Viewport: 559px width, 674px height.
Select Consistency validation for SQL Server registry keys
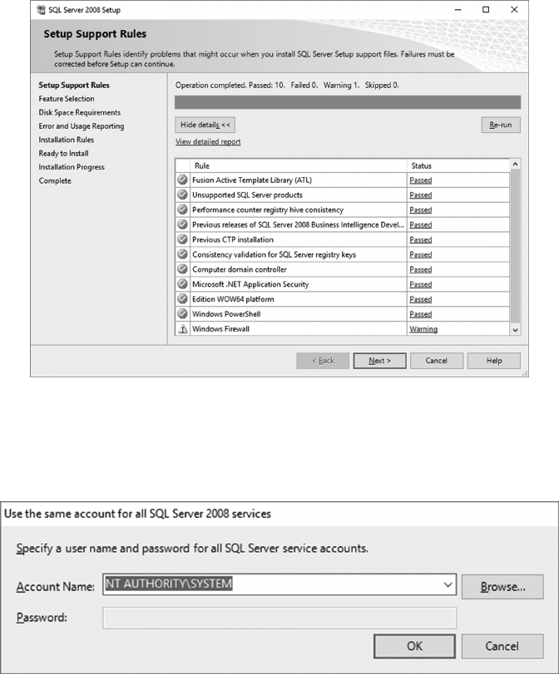275,254
